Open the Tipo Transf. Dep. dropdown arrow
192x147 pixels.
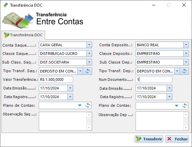tap(177, 71)
